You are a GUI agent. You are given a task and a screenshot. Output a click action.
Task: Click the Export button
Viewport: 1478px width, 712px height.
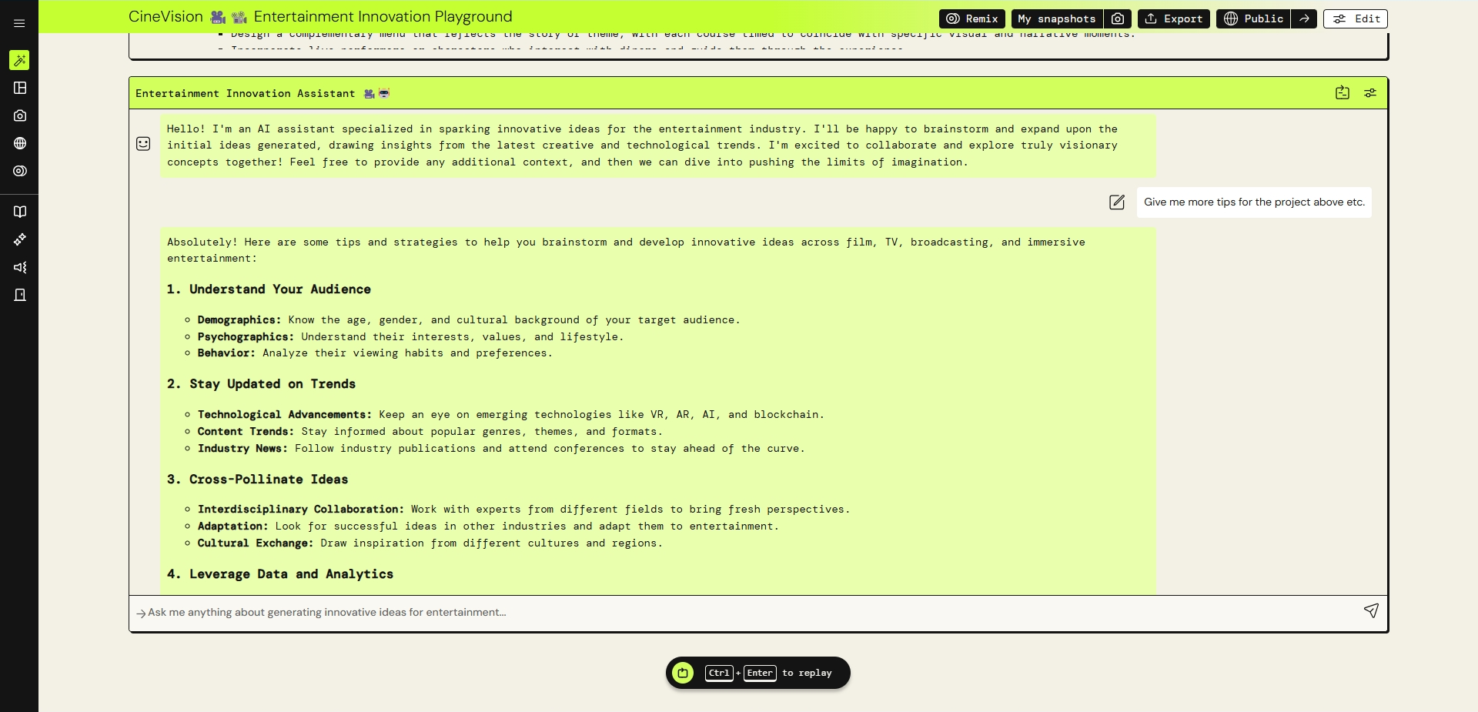[x=1174, y=18]
